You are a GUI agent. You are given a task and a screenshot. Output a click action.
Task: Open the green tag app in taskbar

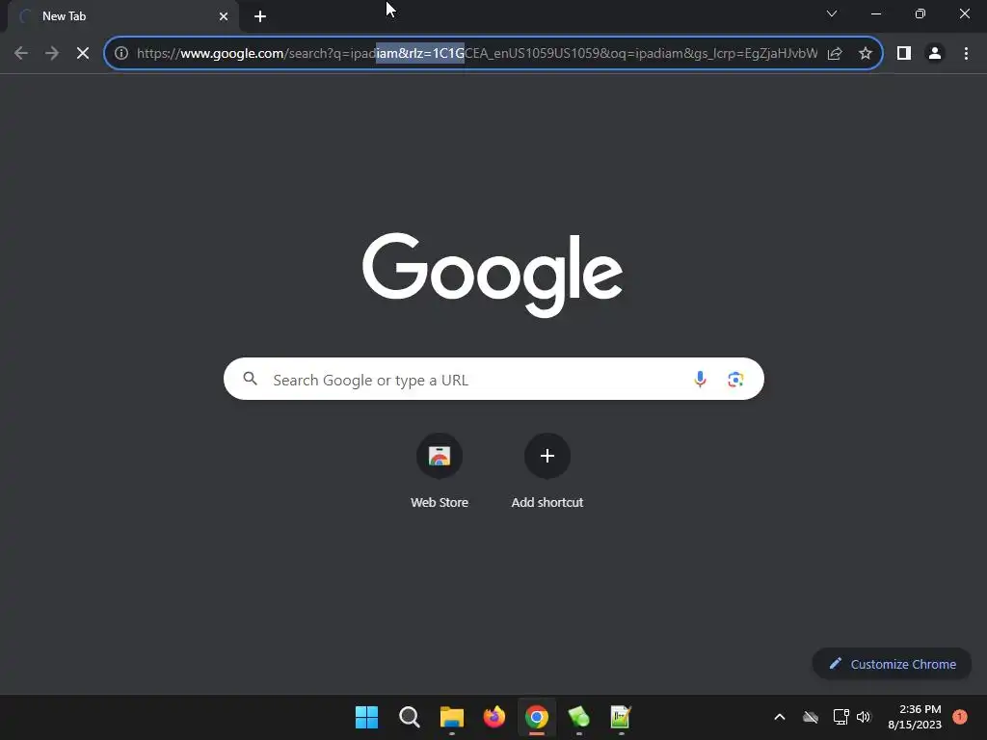[578, 717]
